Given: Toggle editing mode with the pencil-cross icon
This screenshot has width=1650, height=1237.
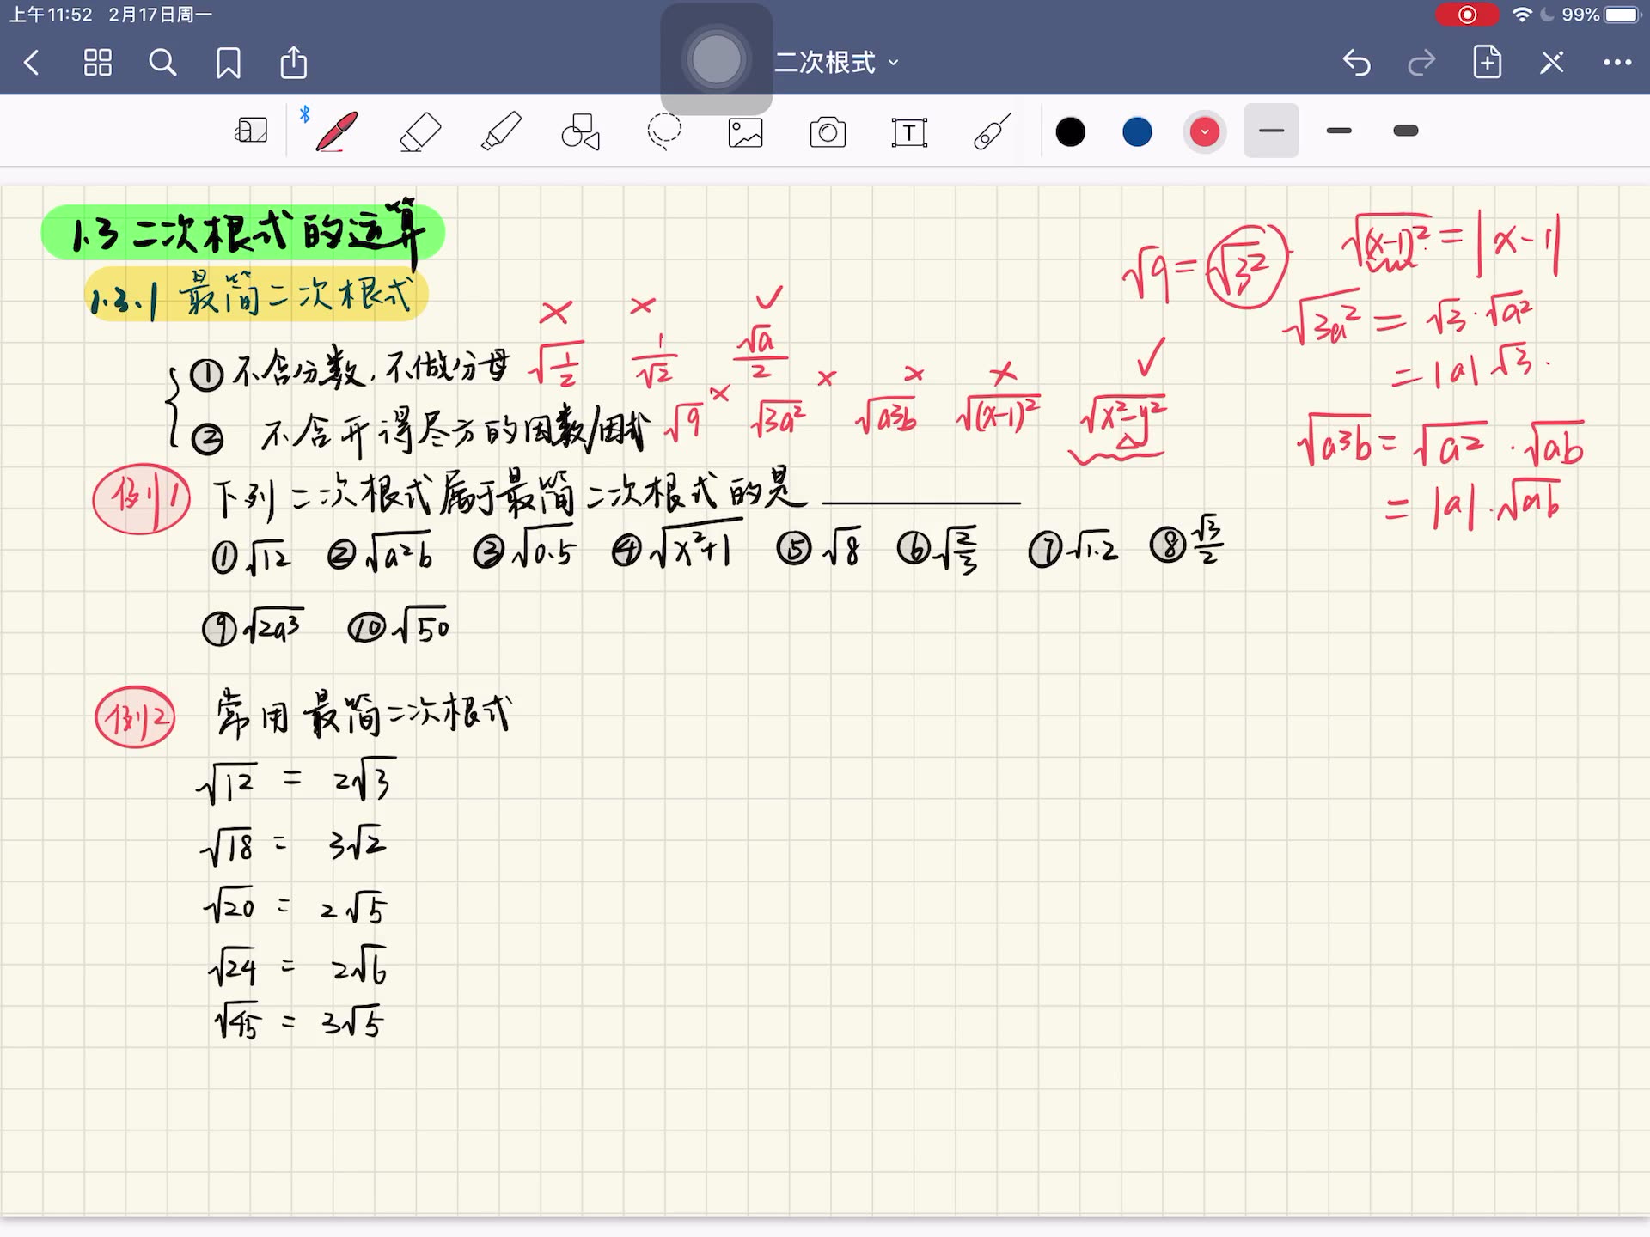Looking at the screenshot, I should click(1552, 63).
